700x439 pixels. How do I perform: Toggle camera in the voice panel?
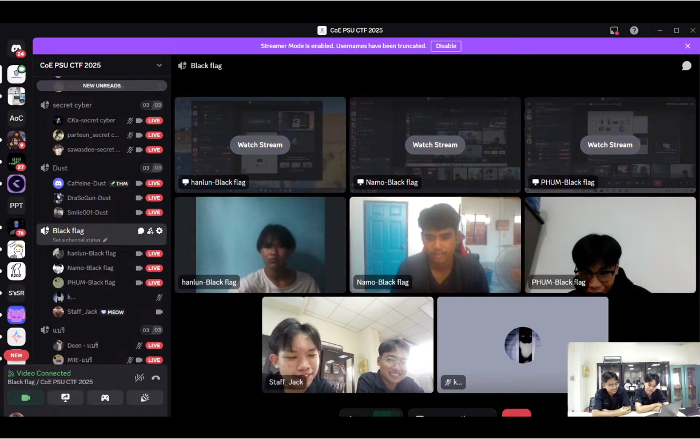[x=26, y=397]
